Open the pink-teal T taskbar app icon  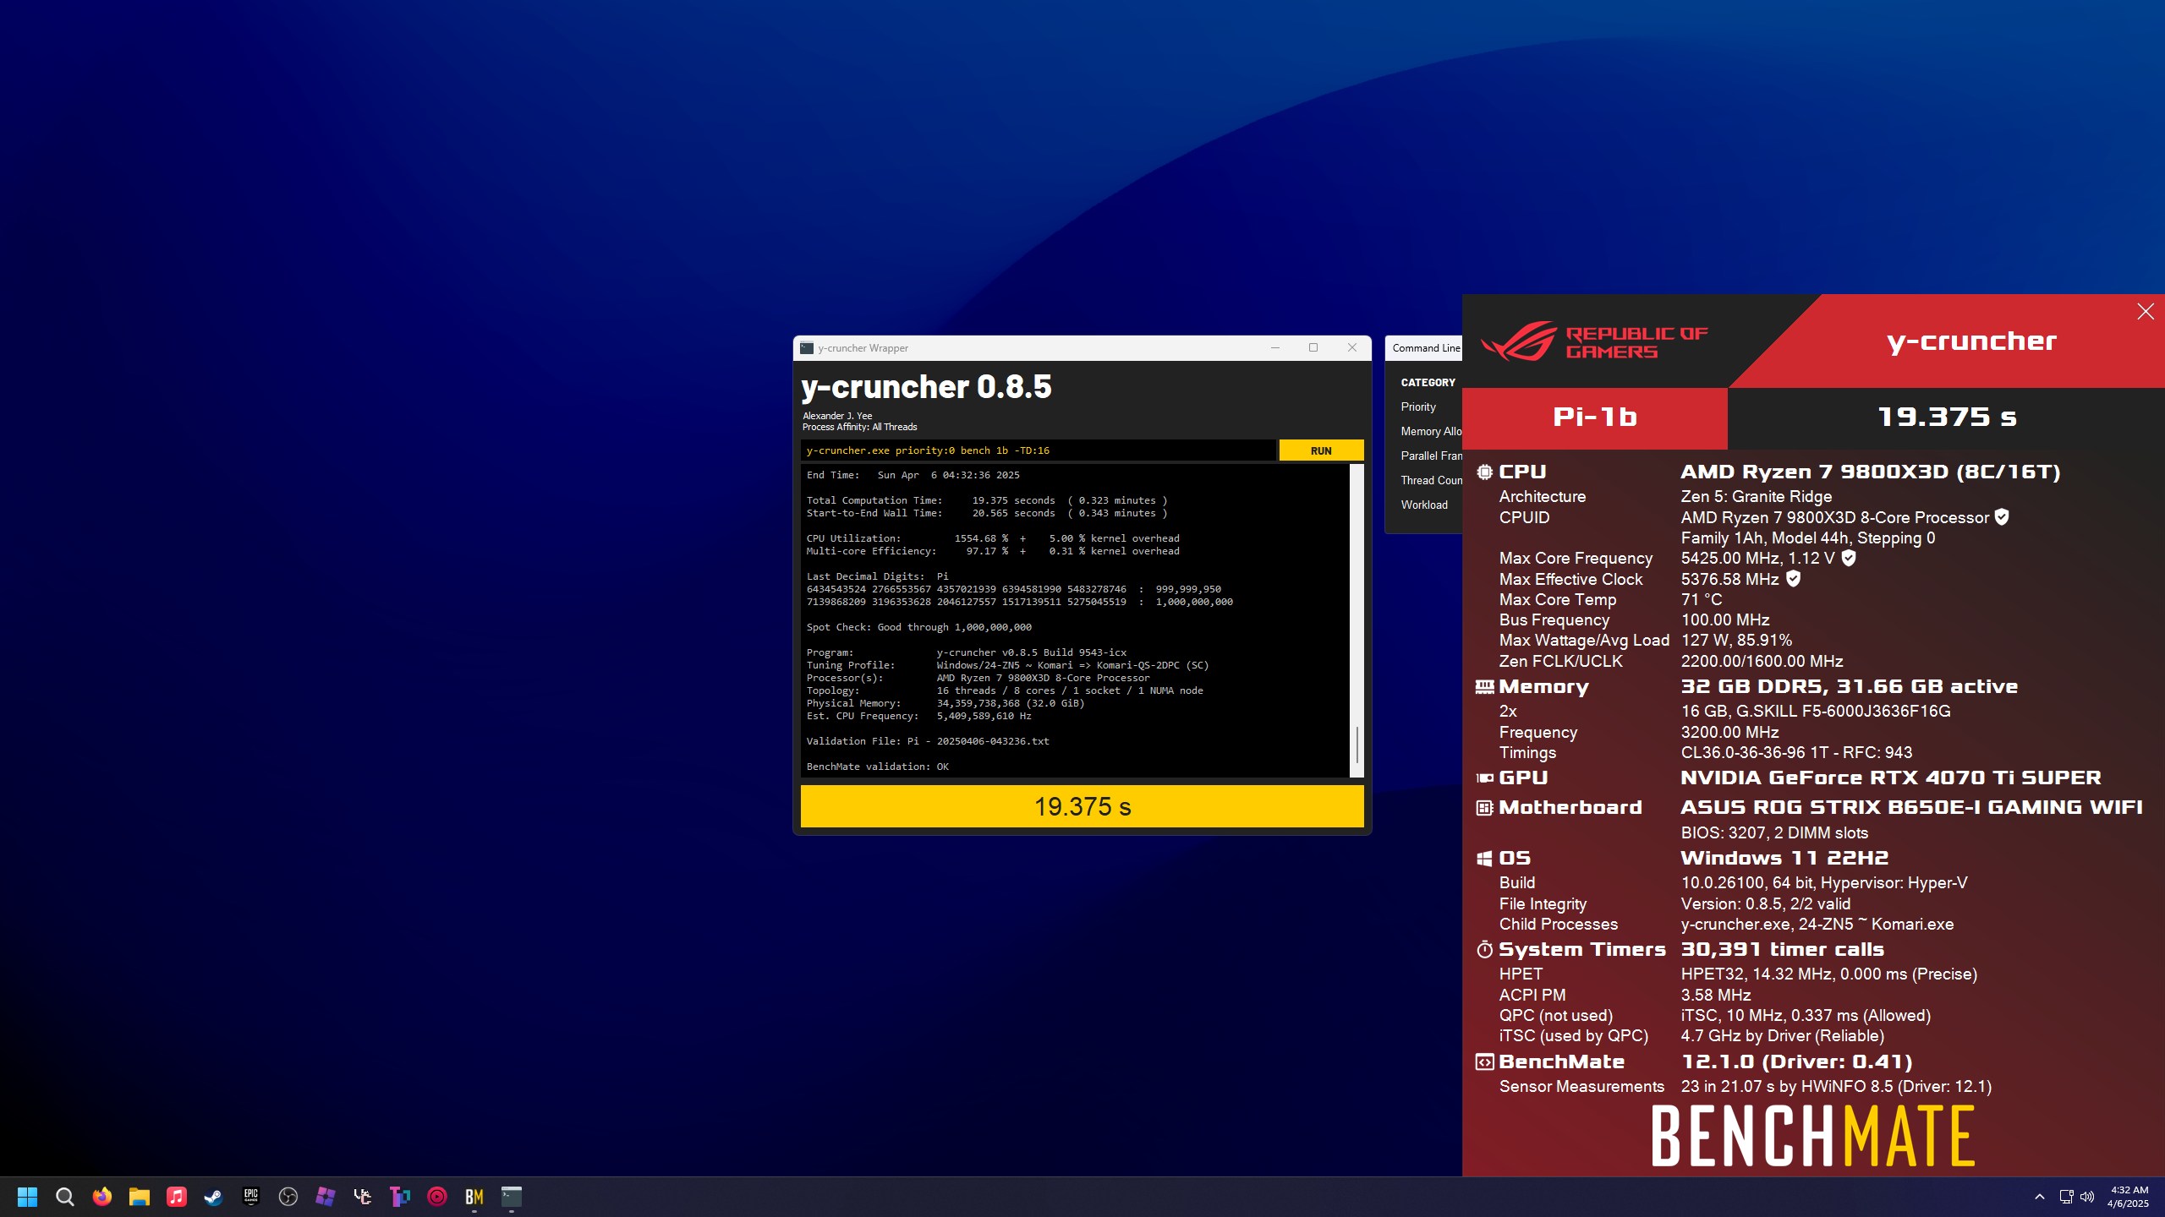pyautogui.click(x=399, y=1197)
